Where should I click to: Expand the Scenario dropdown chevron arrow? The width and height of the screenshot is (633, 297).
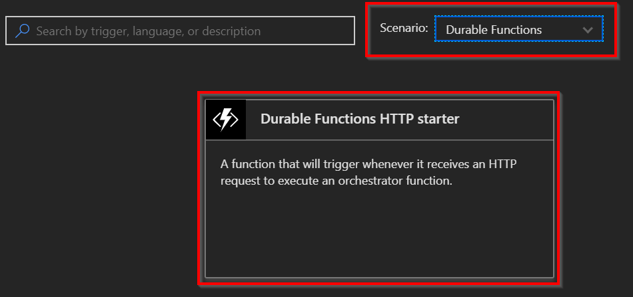pos(587,30)
